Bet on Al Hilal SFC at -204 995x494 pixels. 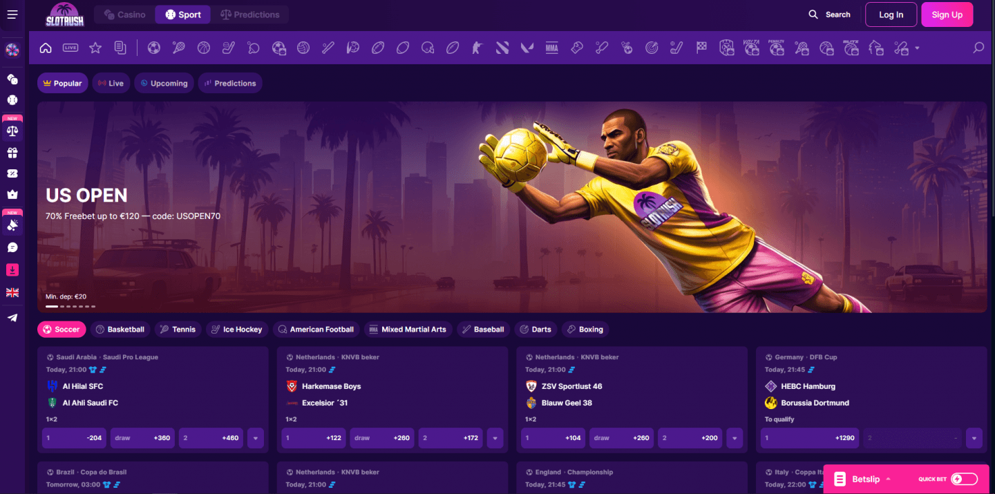point(74,438)
